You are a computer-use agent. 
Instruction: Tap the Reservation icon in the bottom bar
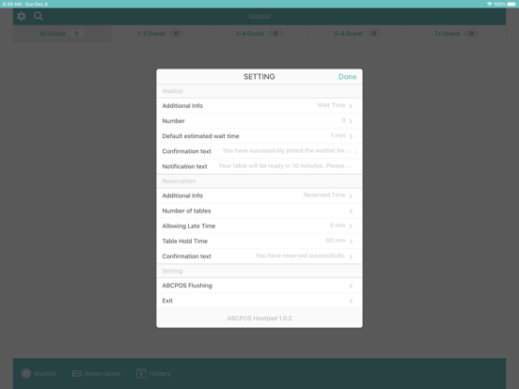pos(77,373)
